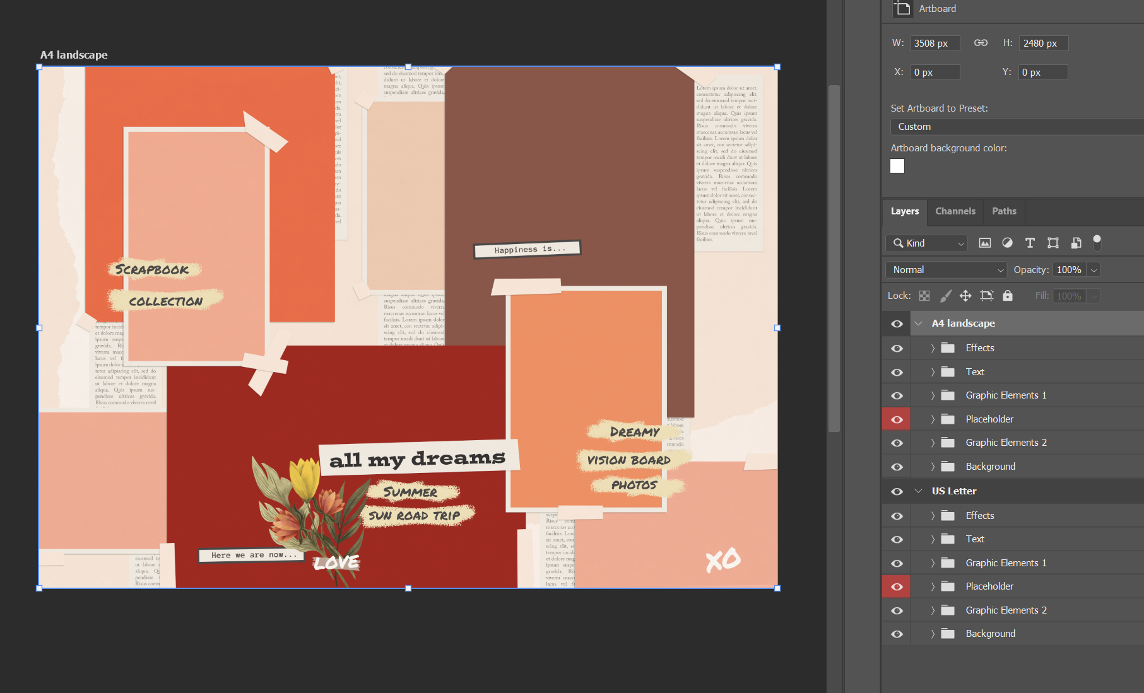
Task: Click folder icon of US Letter Background group
Action: point(948,634)
